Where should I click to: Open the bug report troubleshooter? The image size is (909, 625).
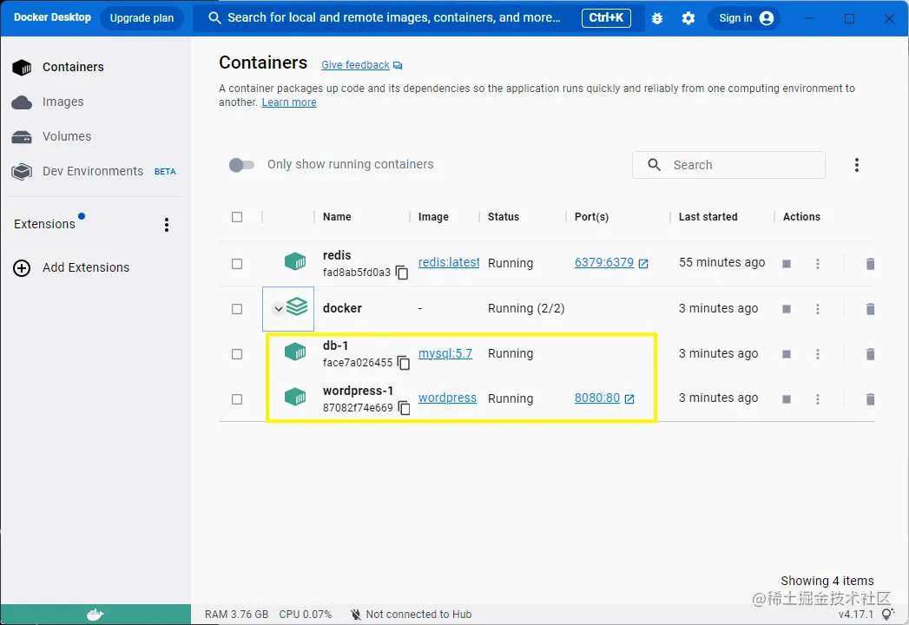(657, 17)
